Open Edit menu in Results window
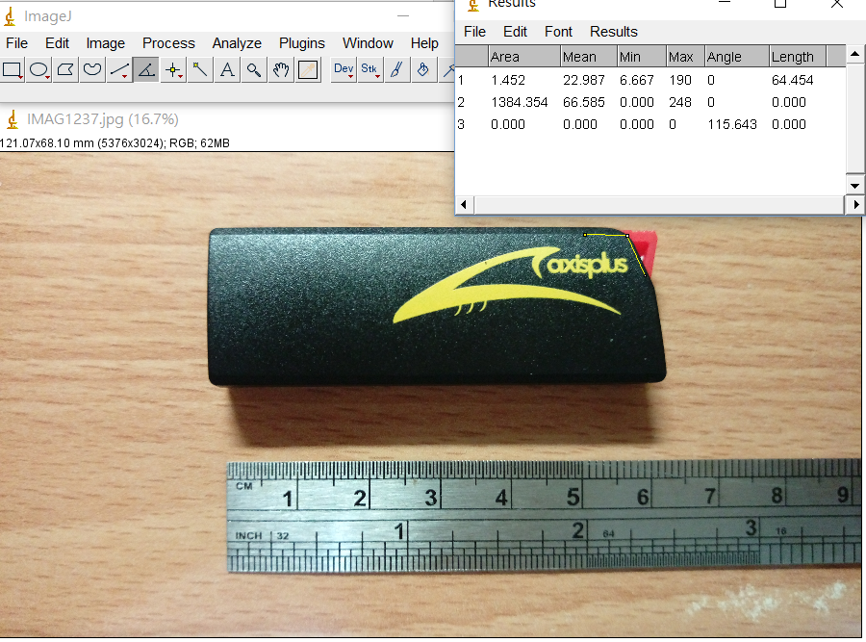The height and width of the screenshot is (642, 866). 516,32
